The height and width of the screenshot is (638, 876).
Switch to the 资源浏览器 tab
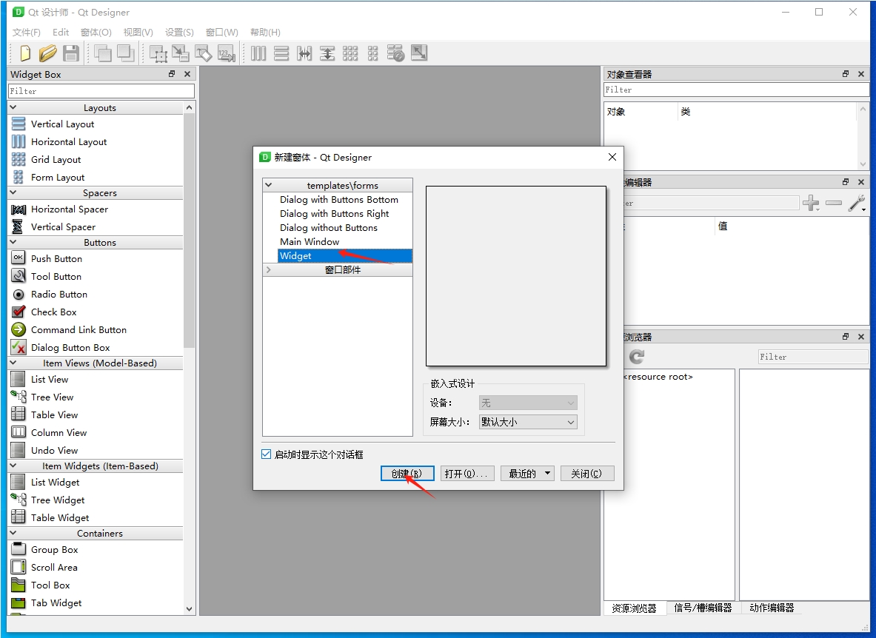pos(634,608)
